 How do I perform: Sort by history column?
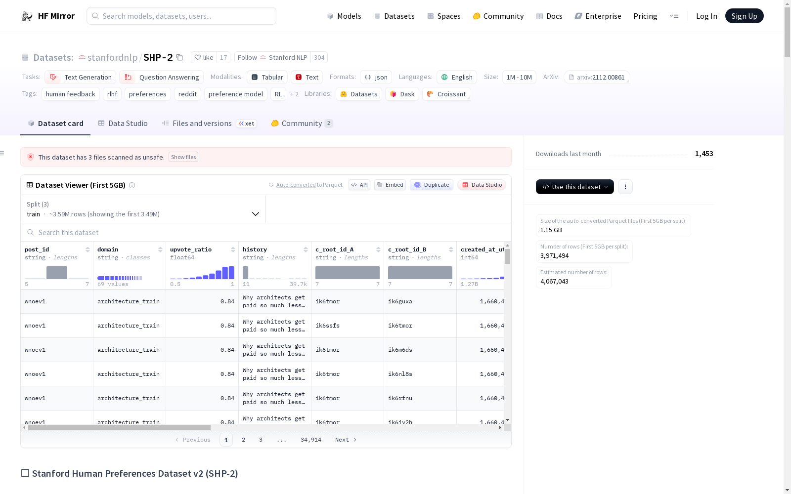click(x=306, y=249)
